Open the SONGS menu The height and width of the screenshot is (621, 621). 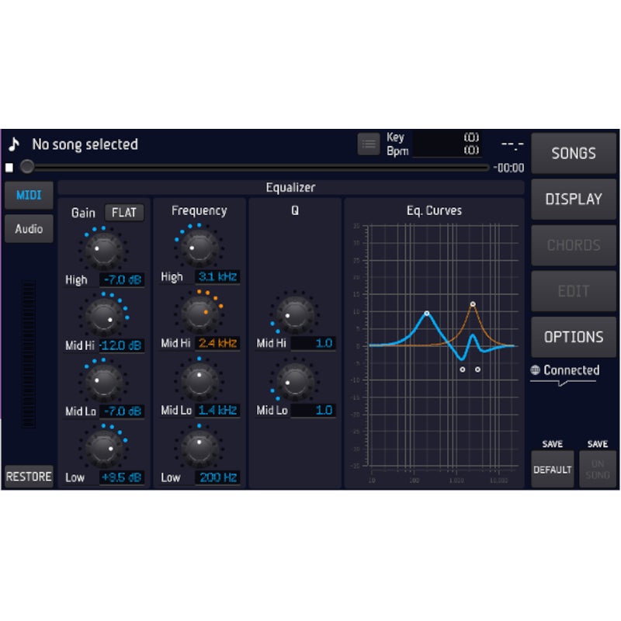(x=574, y=153)
